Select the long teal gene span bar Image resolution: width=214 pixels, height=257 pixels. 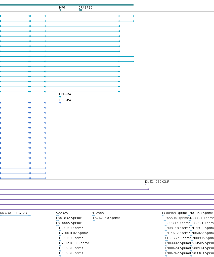[x=67, y=5]
